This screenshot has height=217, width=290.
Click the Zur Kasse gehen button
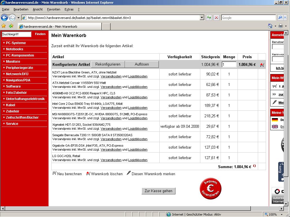[159, 191]
